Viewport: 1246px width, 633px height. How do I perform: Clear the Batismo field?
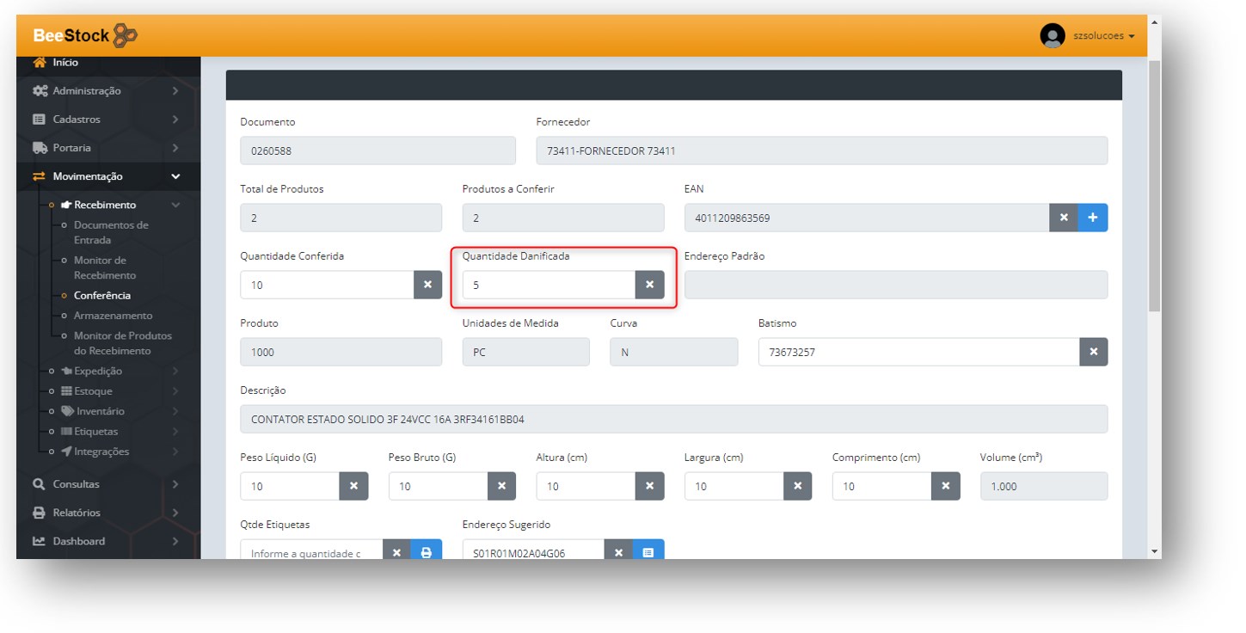pos(1094,352)
